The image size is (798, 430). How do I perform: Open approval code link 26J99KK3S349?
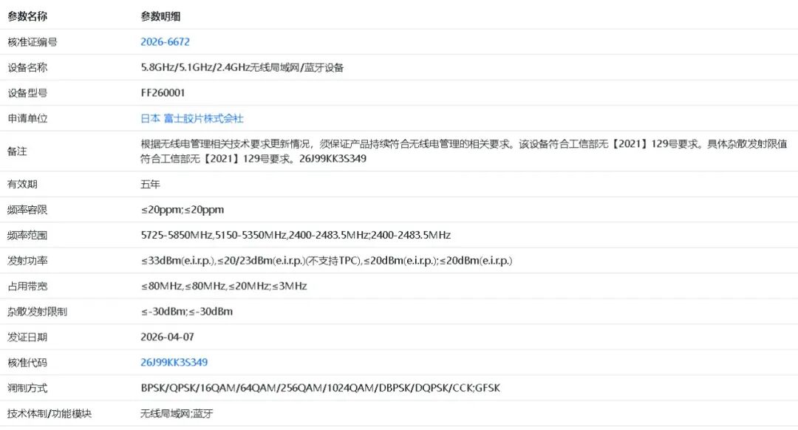[x=174, y=362]
